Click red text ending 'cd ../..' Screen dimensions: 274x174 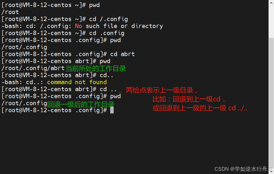point(200,108)
